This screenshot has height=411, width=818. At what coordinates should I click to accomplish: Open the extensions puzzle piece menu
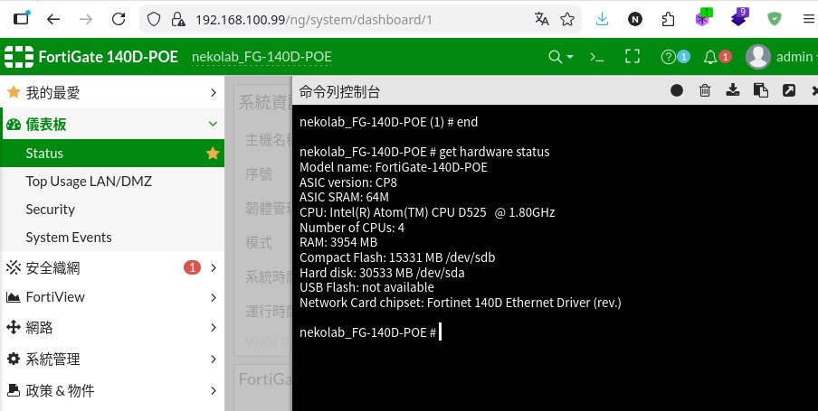pyautogui.click(x=668, y=19)
